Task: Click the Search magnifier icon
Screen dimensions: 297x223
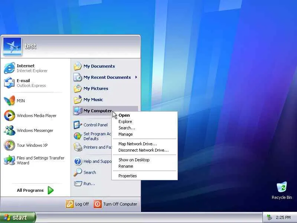Action: coord(78,172)
